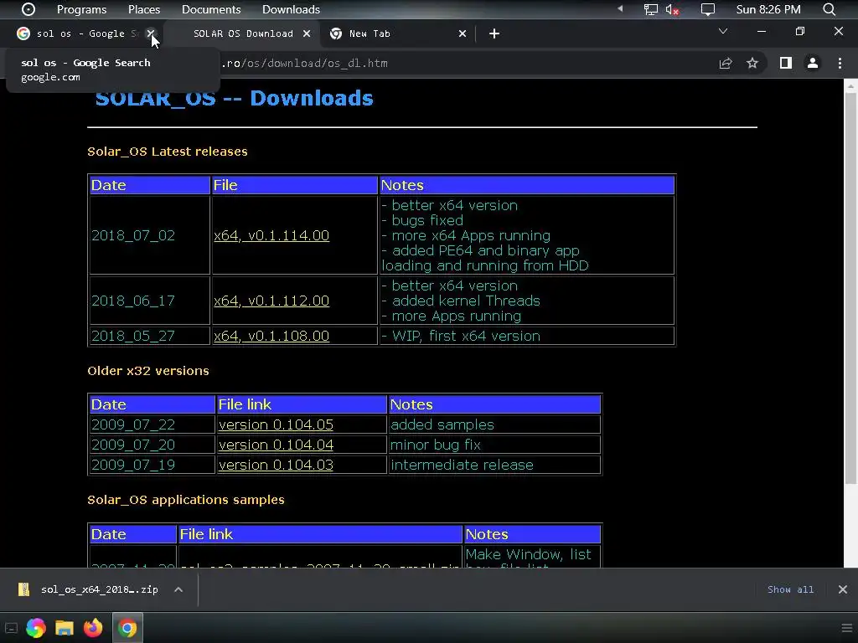
Task: Expand options for sol_os_x64 zip download
Action: [x=178, y=589]
